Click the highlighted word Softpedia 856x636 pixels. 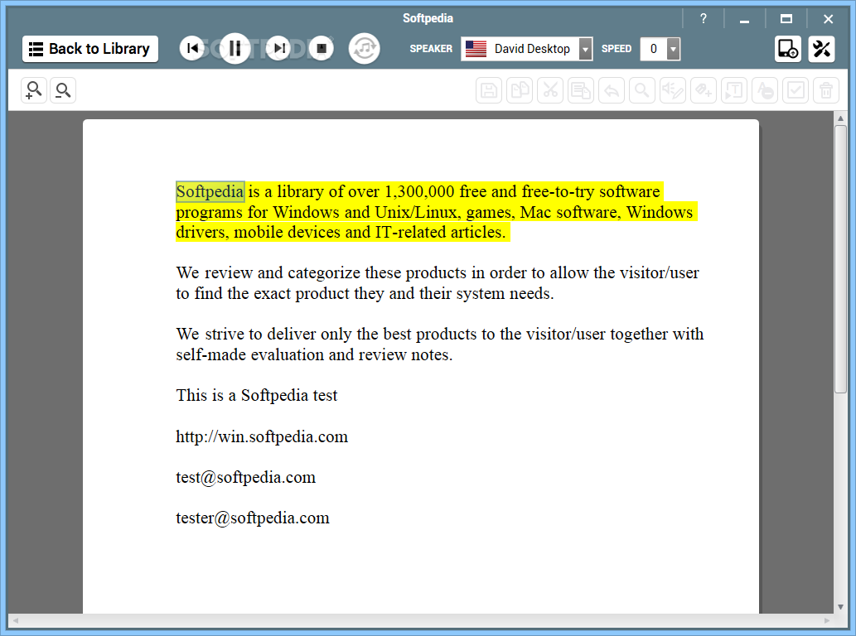point(210,191)
